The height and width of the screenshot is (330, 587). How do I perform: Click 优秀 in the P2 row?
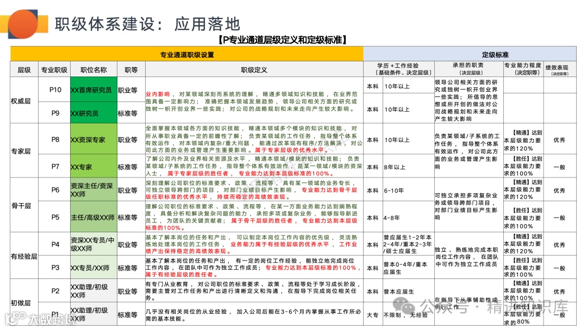[x=560, y=291]
